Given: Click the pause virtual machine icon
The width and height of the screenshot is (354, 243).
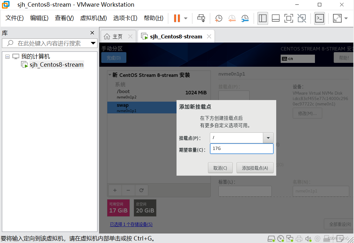Looking at the screenshot, I should (177, 18).
